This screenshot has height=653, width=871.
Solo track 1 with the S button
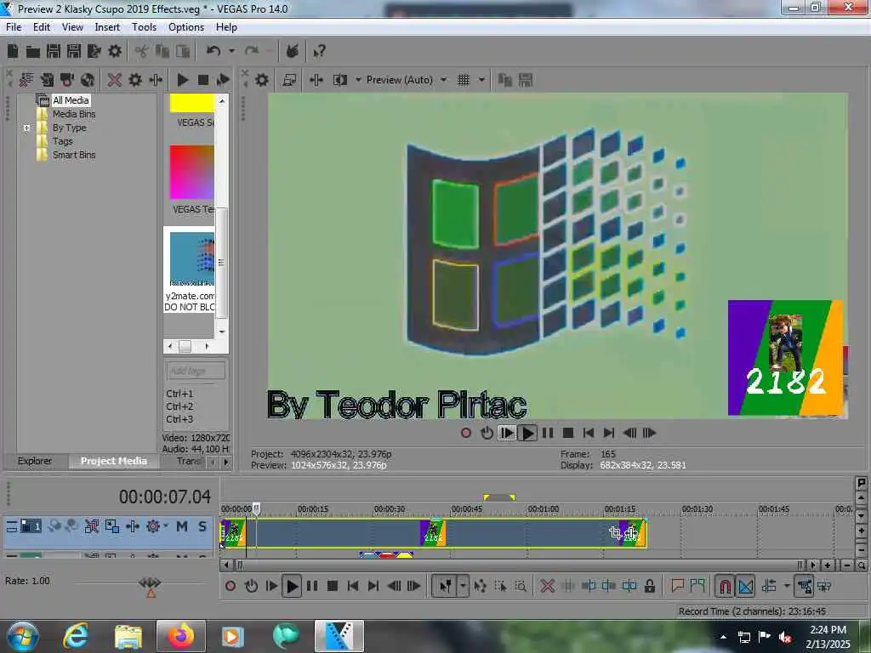[202, 526]
